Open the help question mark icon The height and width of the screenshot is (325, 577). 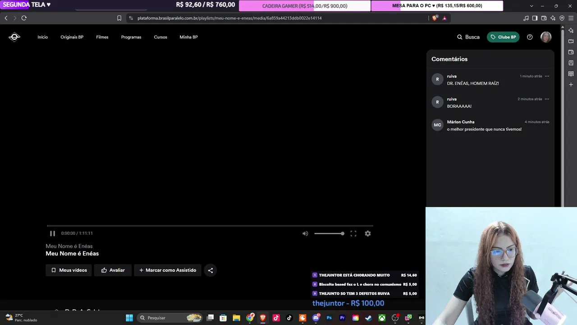(x=530, y=37)
